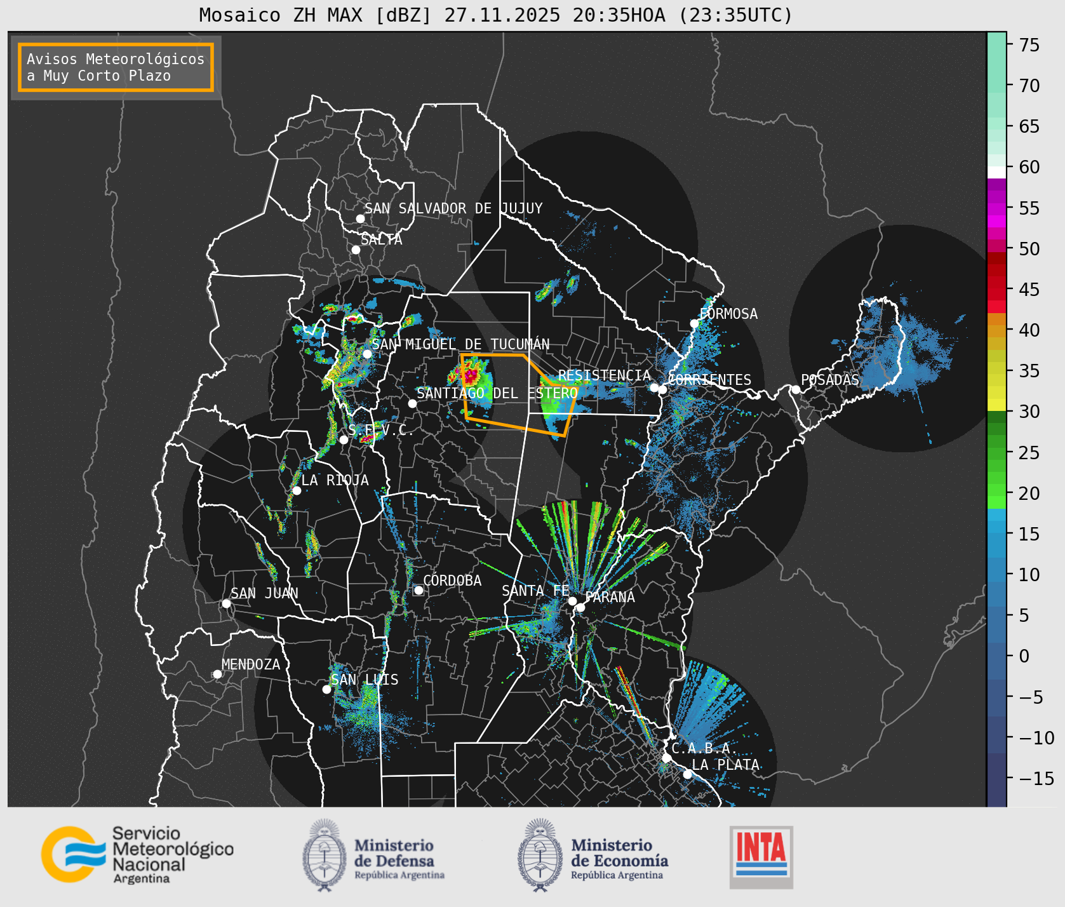Click the POSADAS label text
The height and width of the screenshot is (907, 1065).
point(829,380)
